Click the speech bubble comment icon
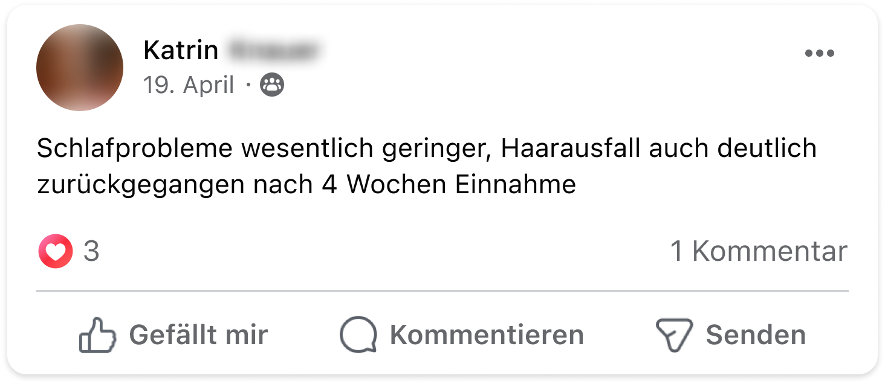 pos(358,335)
